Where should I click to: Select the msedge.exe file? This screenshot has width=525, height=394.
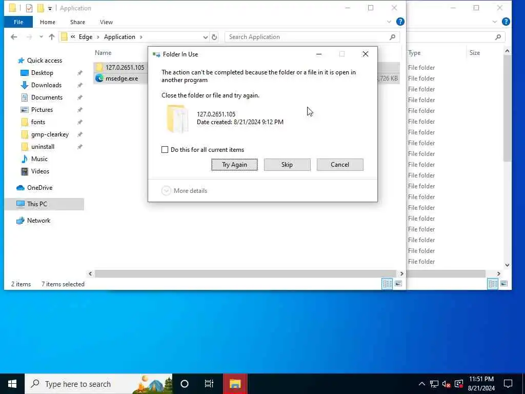pos(120,78)
